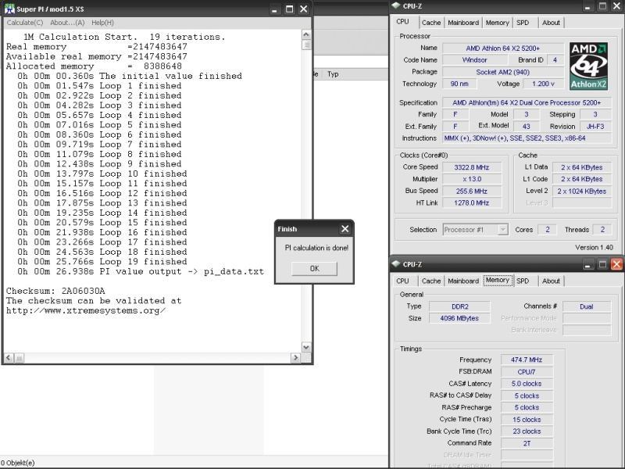The height and width of the screenshot is (469, 625).
Task: Select Memory tab in lower CPU-Z
Action: (497, 281)
